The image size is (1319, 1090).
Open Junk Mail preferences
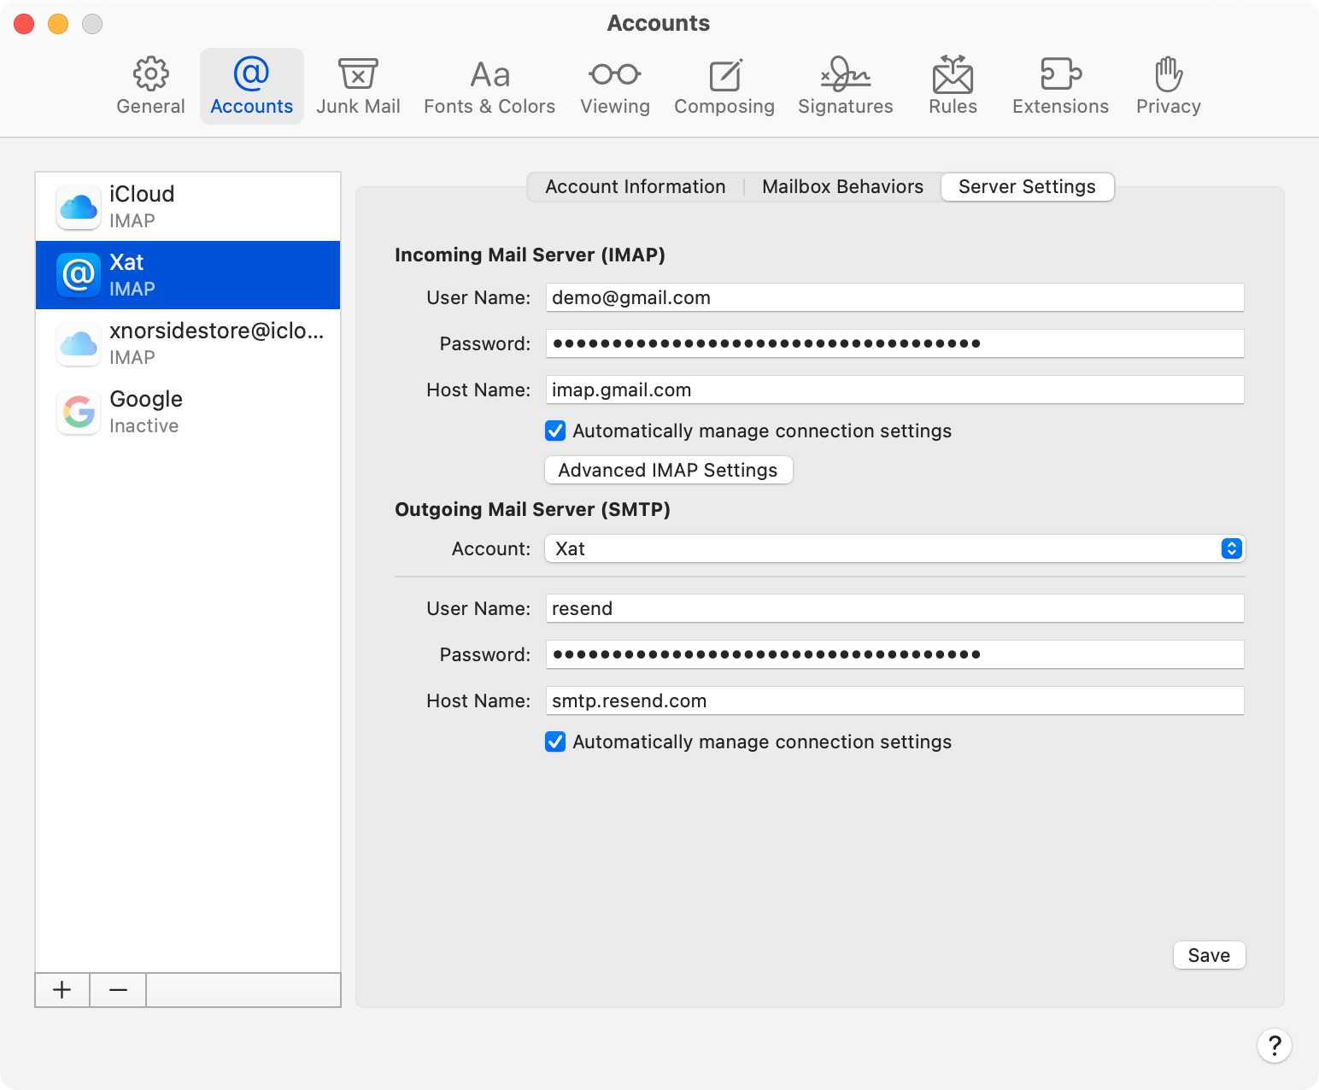[x=358, y=86]
